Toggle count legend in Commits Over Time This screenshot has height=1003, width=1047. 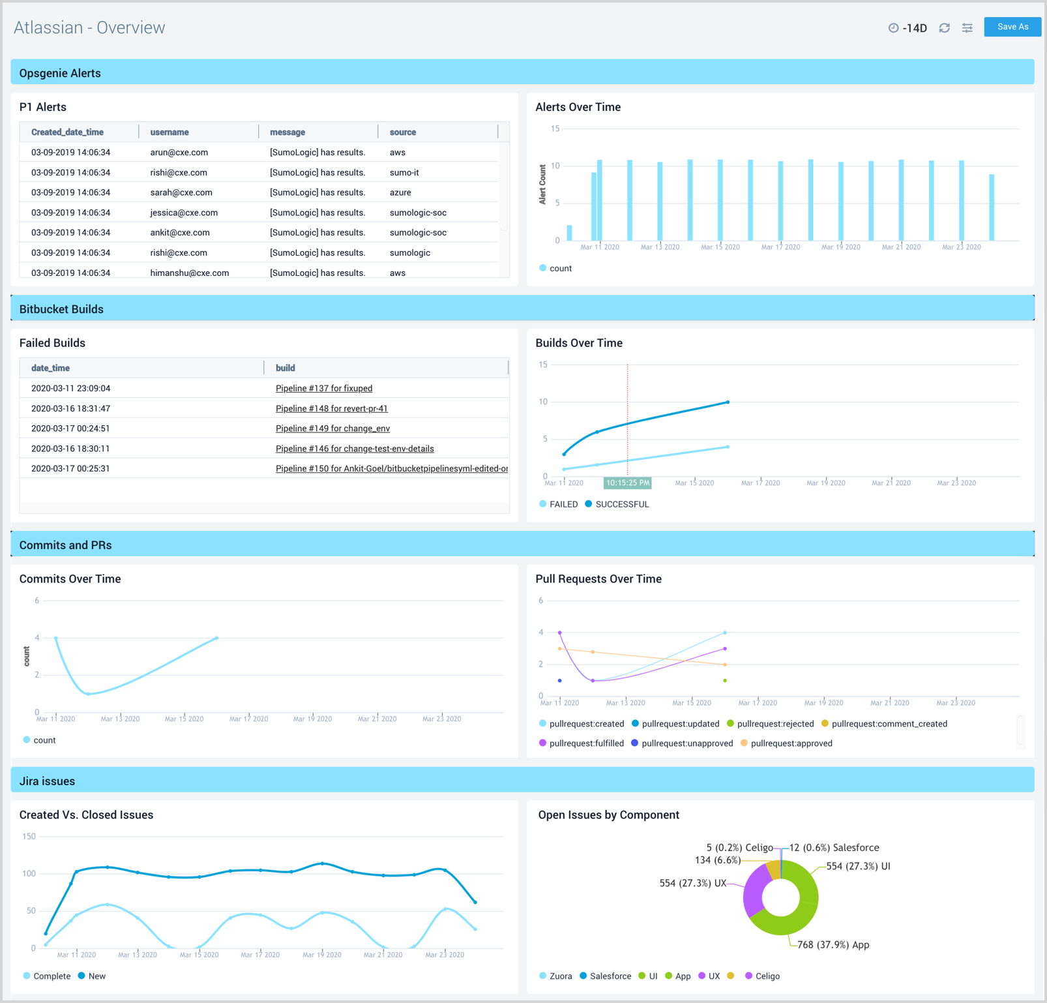[39, 740]
